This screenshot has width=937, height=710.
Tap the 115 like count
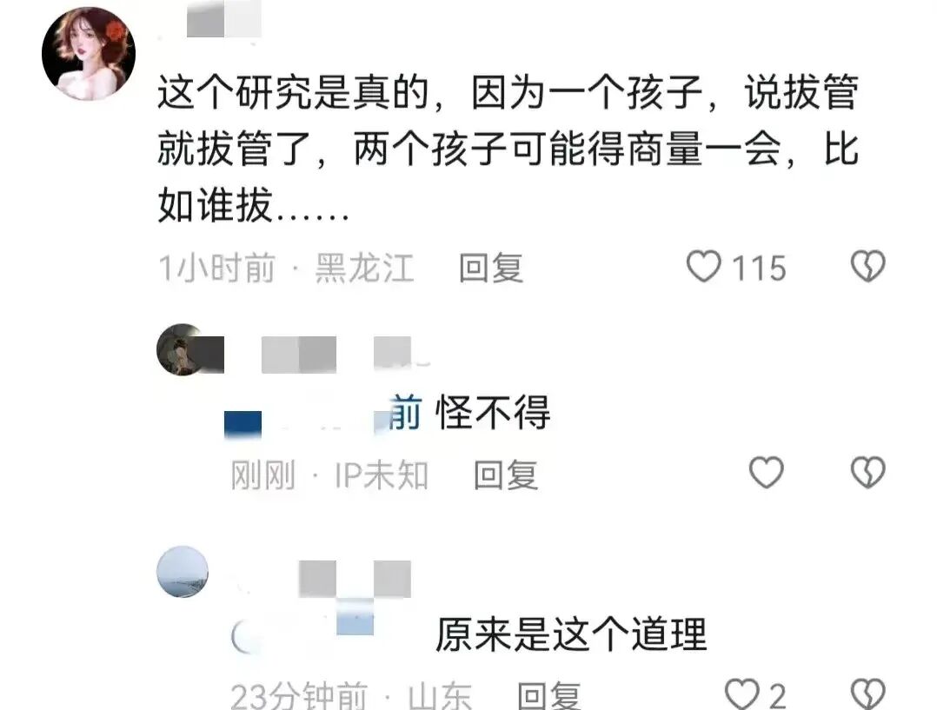[x=759, y=268]
